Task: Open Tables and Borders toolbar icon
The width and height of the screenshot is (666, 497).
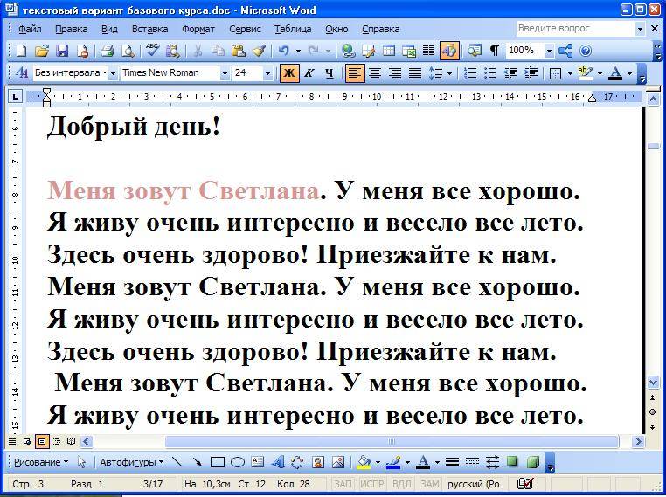Action: (x=369, y=51)
